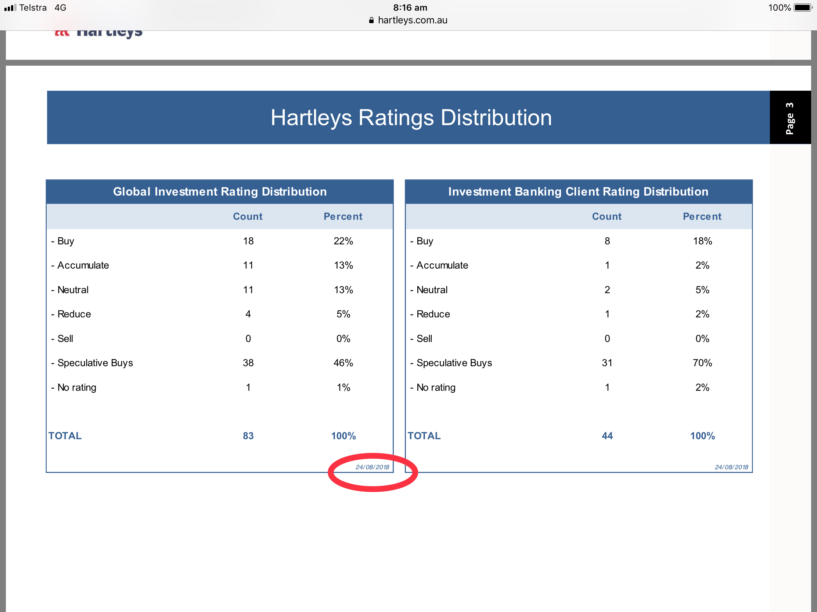
Task: Select Buy percent 22% in Global table
Action: [x=343, y=241]
